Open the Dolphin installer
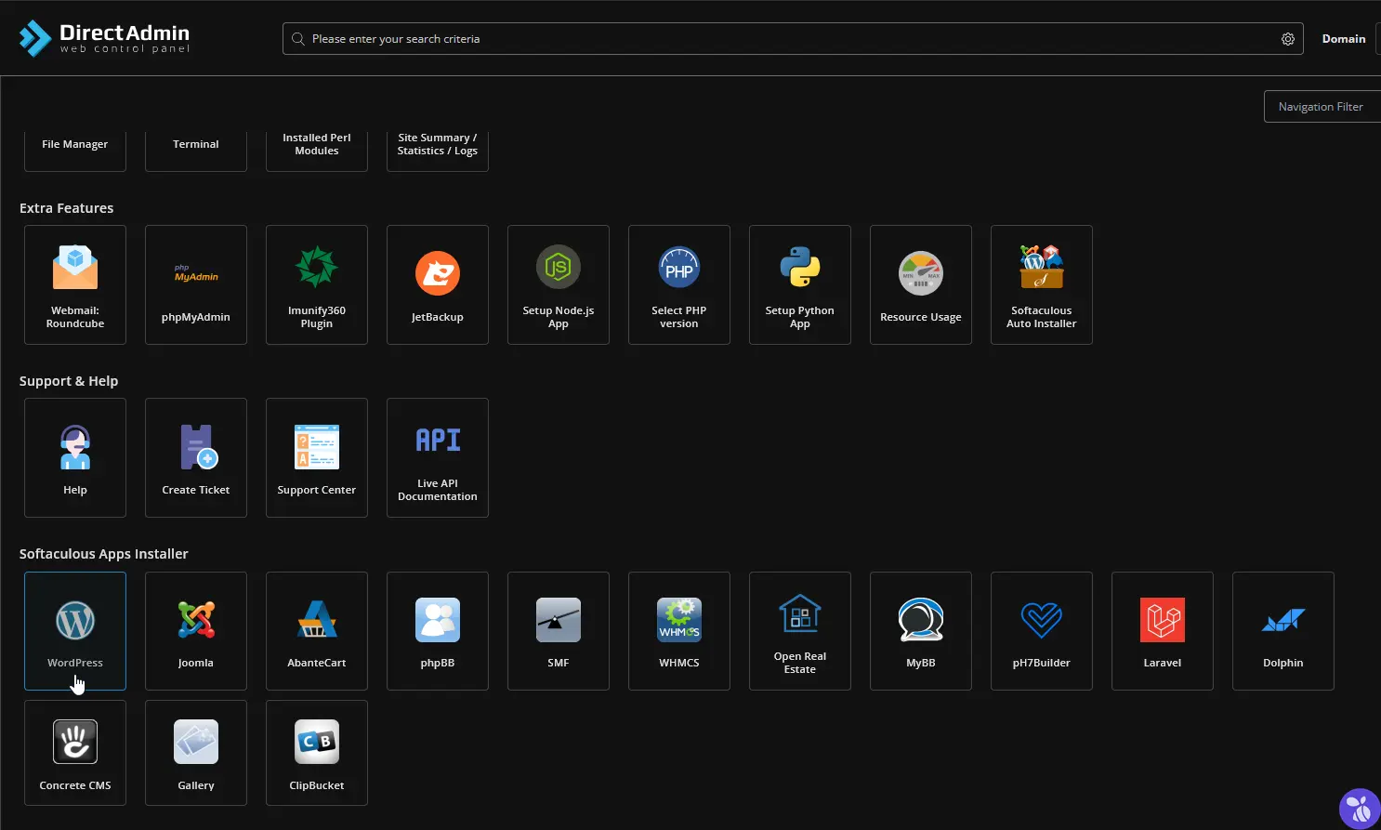Screen dimensions: 1381x830 point(1283,631)
